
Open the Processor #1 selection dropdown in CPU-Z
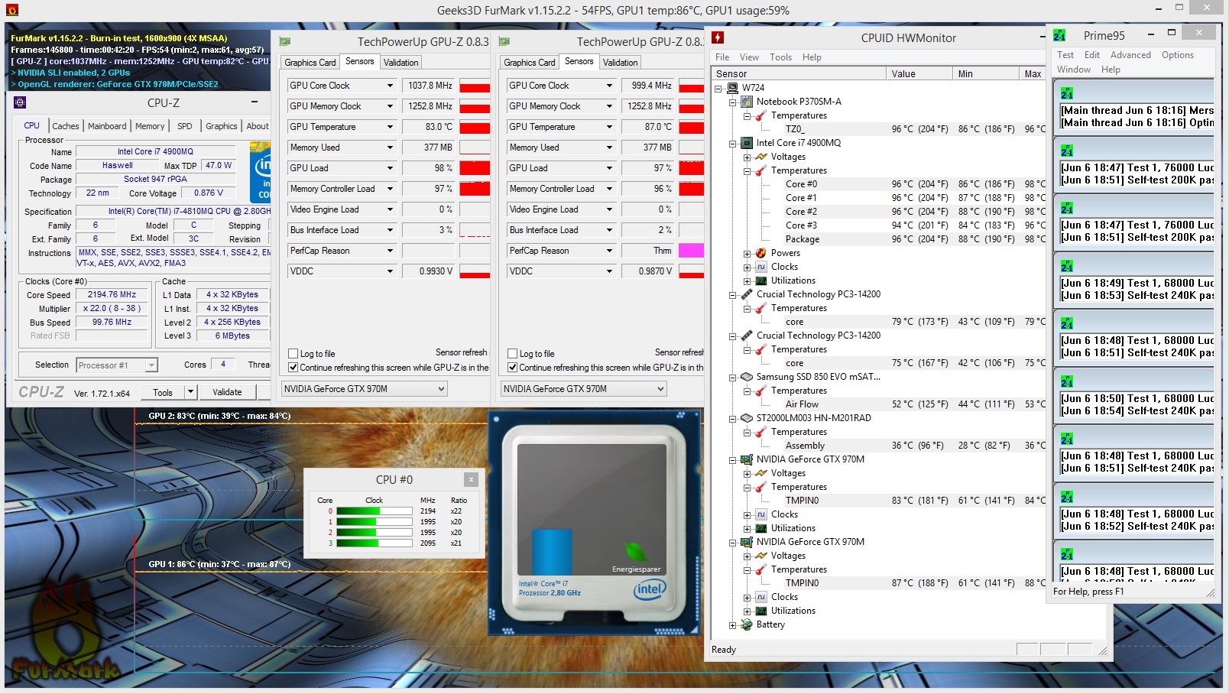point(117,365)
